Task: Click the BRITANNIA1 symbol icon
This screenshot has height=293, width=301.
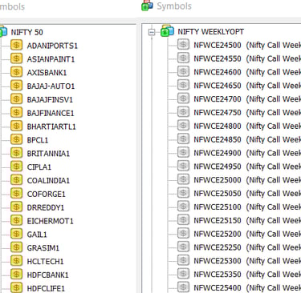Action: point(16,153)
